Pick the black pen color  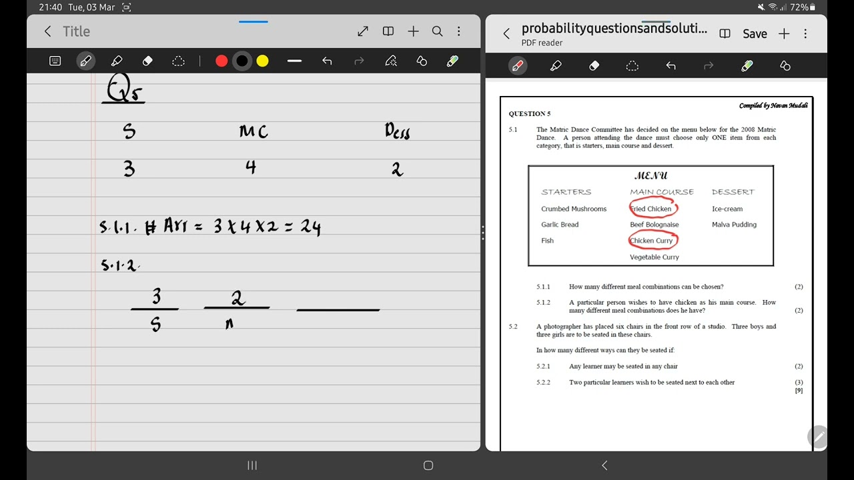pyautogui.click(x=242, y=61)
